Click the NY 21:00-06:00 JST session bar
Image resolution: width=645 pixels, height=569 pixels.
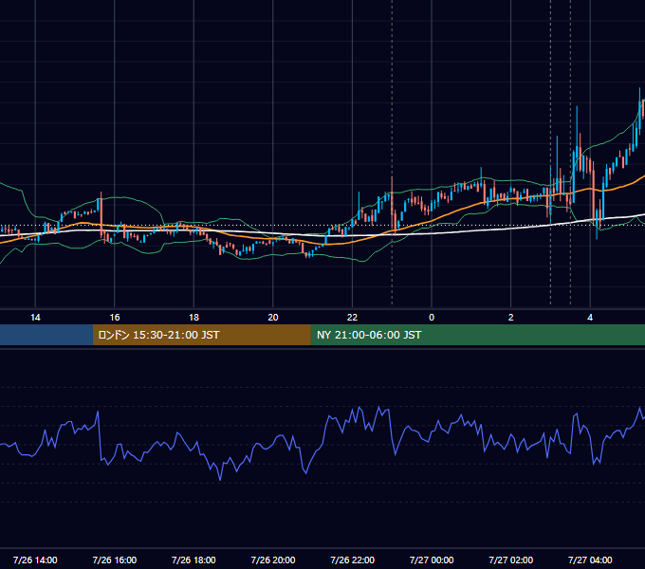point(477,335)
